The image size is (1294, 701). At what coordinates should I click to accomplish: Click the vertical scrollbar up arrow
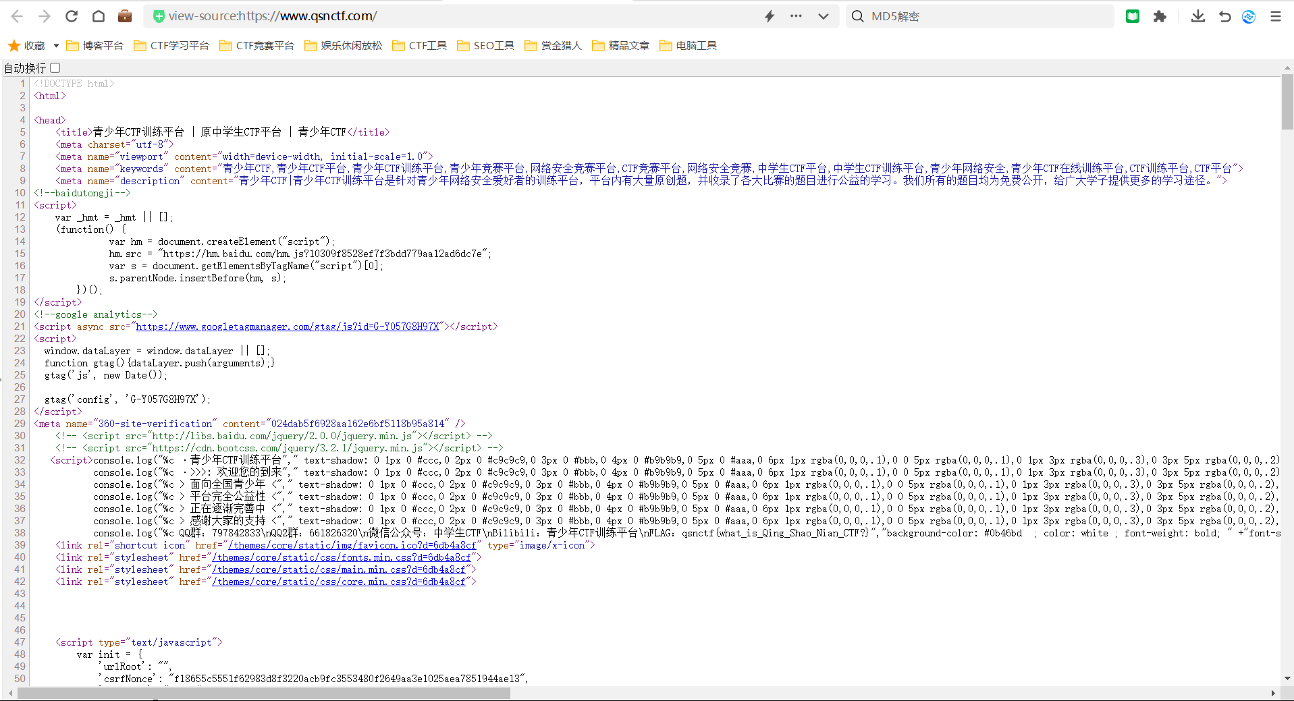pos(1287,68)
